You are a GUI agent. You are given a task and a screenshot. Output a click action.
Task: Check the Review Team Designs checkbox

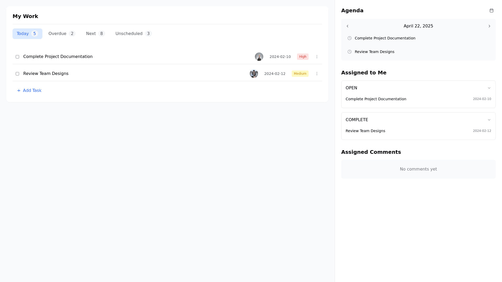(17, 74)
